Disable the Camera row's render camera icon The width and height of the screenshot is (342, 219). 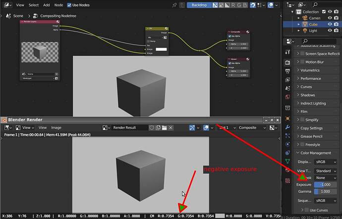(336, 18)
